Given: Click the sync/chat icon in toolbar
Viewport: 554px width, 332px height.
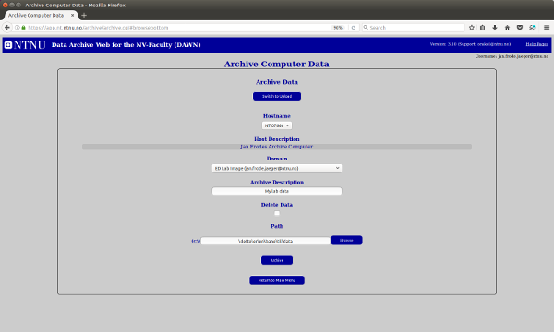Looking at the screenshot, I should pos(532,27).
